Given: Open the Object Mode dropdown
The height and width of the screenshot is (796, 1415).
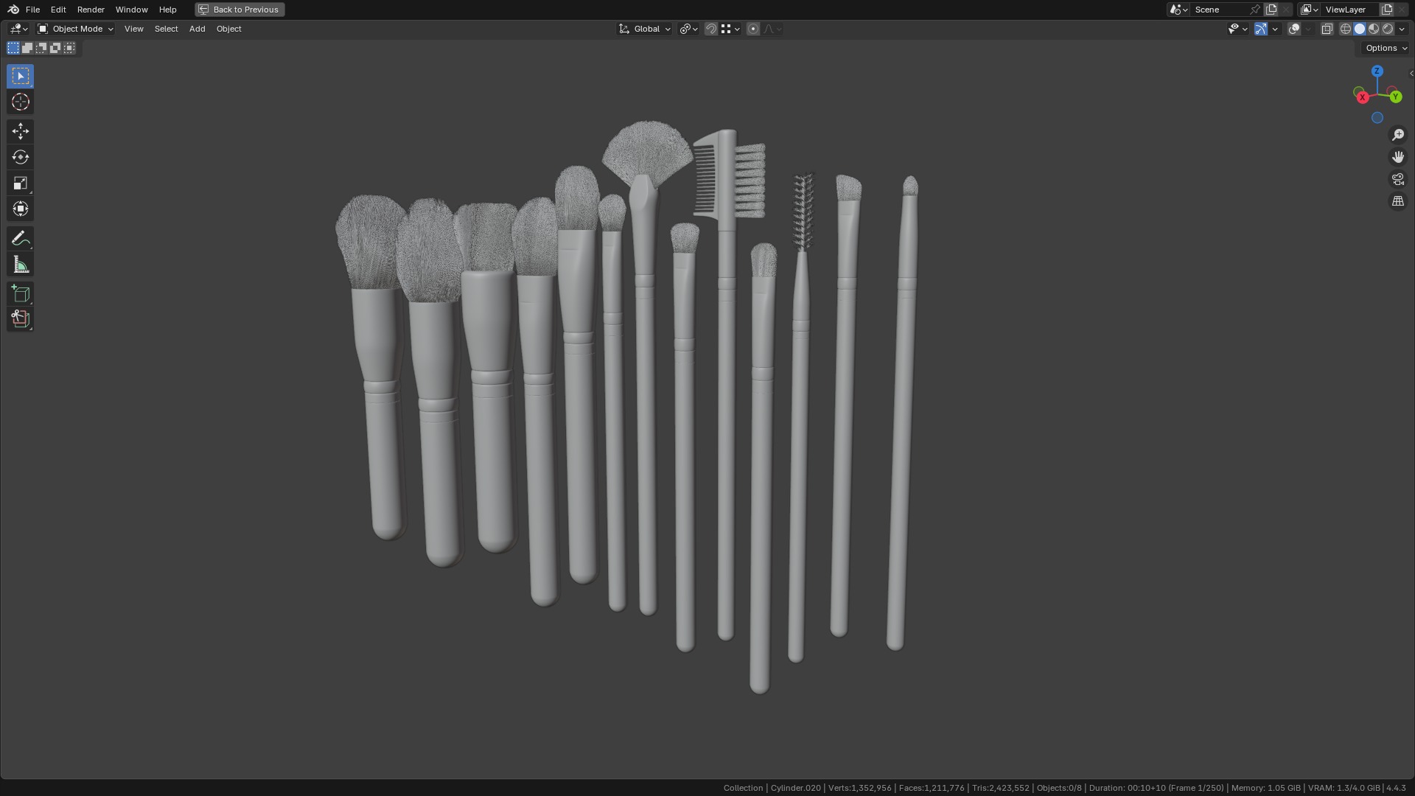Looking at the screenshot, I should (75, 29).
